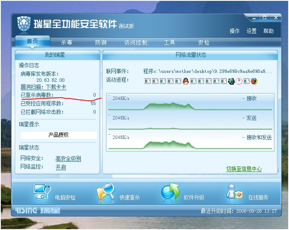Open 在线服务 online service icon

(x=234, y=192)
